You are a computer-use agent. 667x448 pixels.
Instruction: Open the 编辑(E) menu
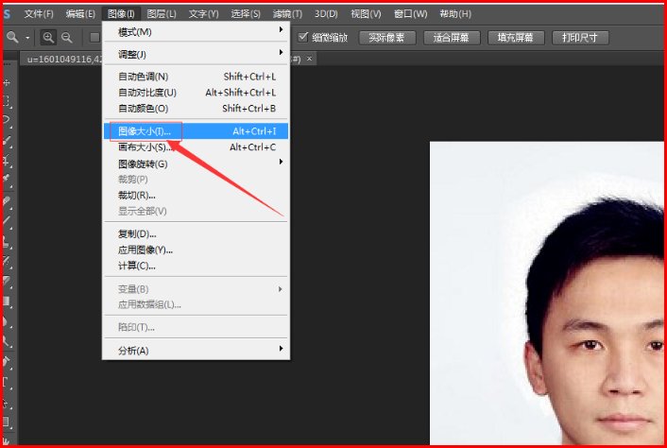[80, 14]
